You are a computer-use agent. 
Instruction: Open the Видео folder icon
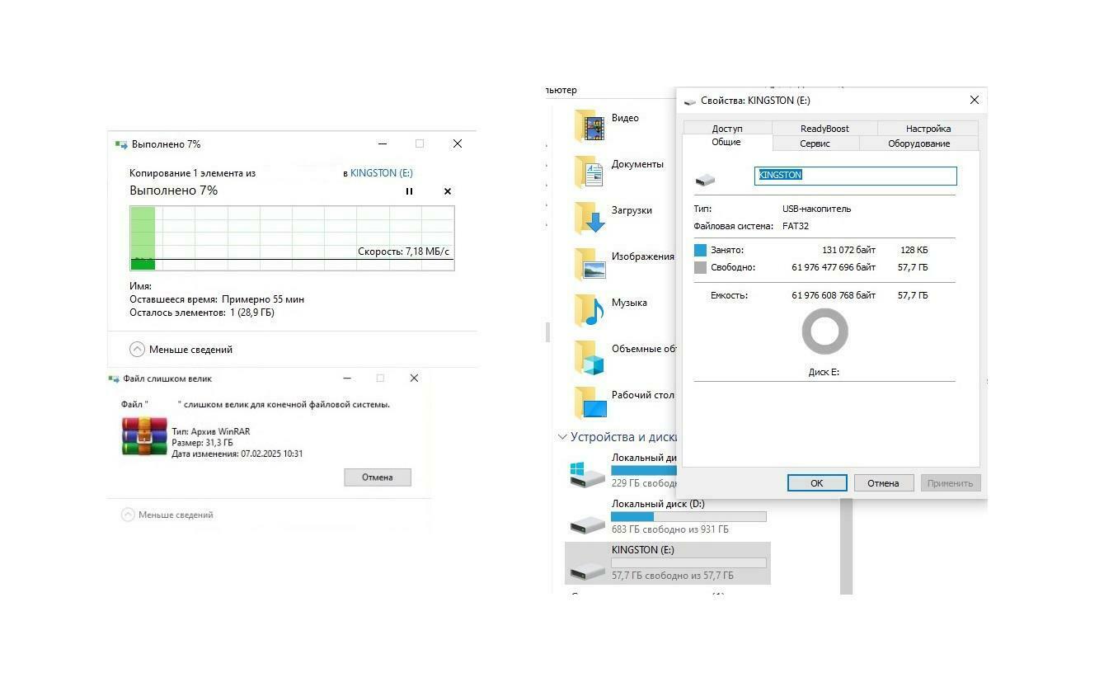tap(590, 125)
